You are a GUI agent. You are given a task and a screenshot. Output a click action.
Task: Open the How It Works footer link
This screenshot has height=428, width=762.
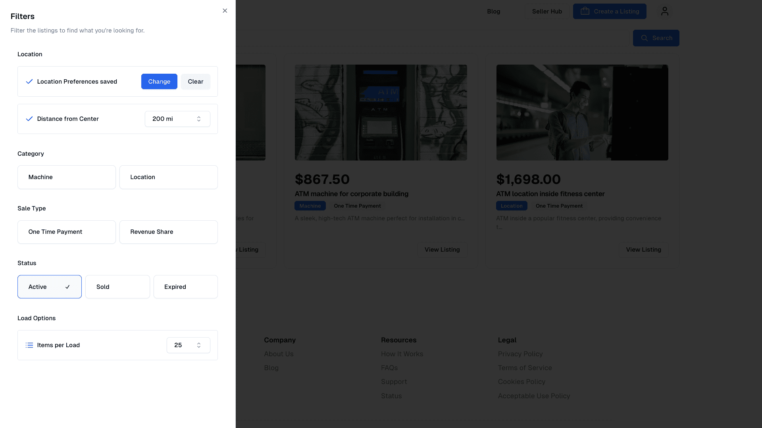[x=402, y=354]
